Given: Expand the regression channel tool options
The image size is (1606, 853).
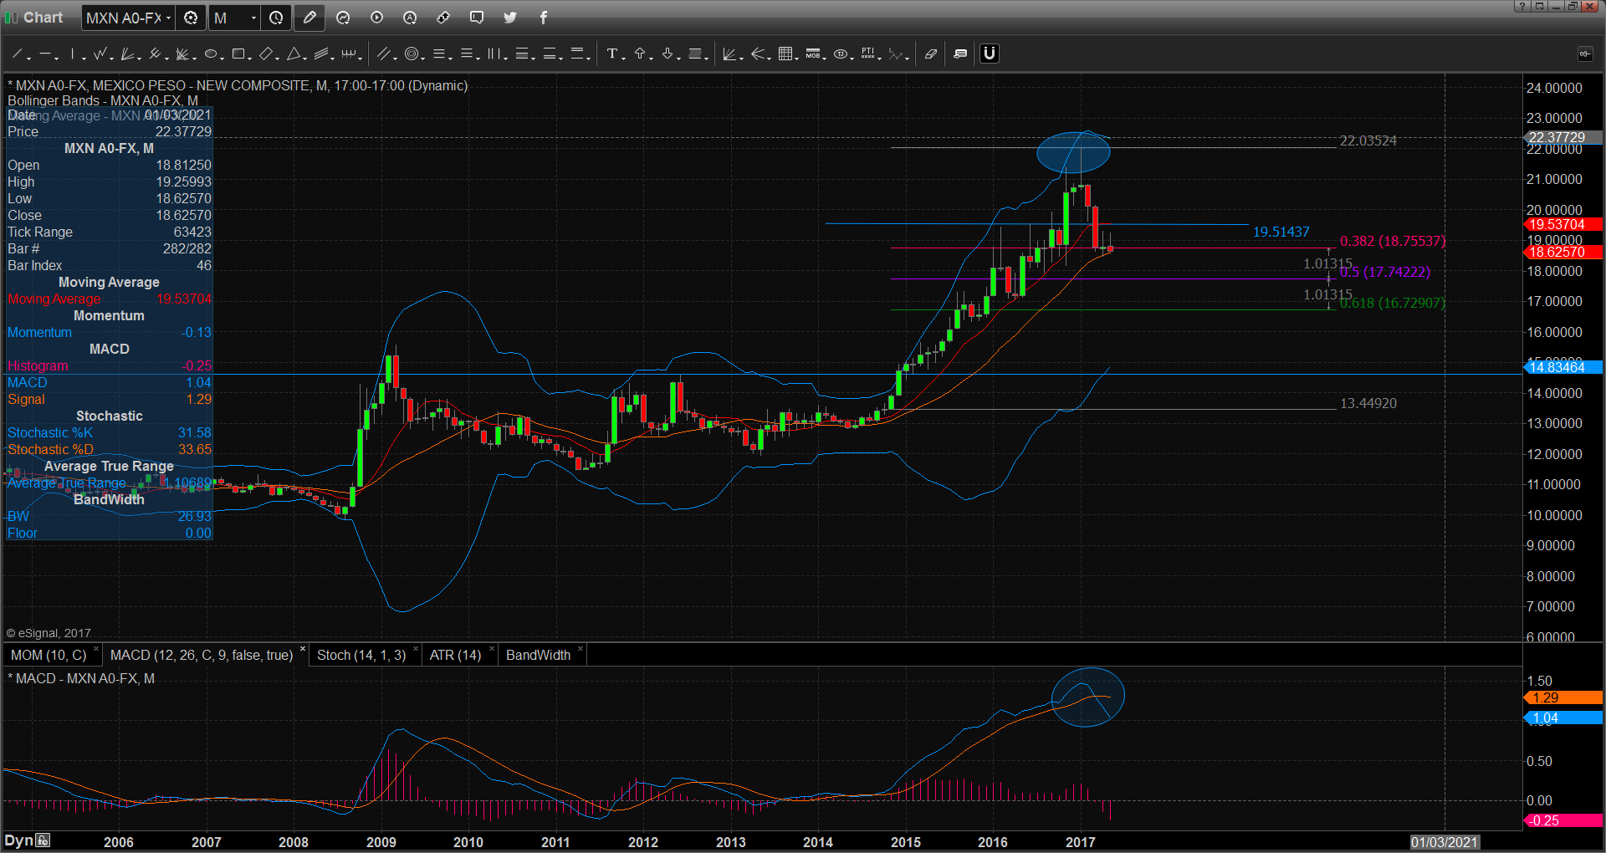Looking at the screenshot, I should point(333,58).
